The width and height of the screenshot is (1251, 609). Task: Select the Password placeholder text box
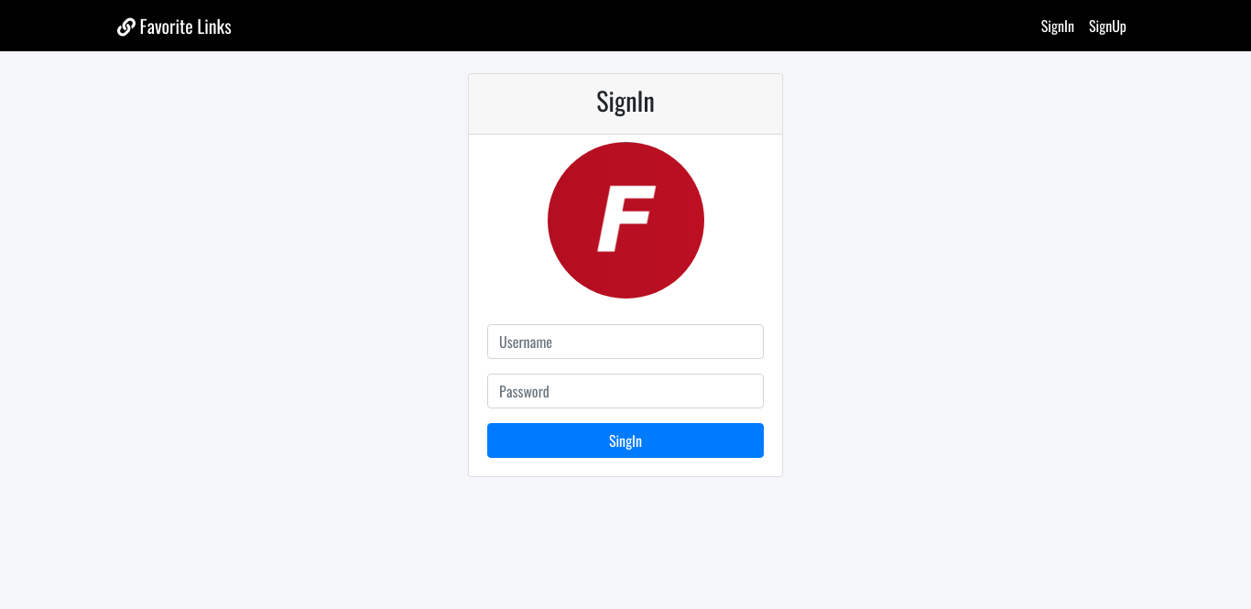(x=625, y=391)
